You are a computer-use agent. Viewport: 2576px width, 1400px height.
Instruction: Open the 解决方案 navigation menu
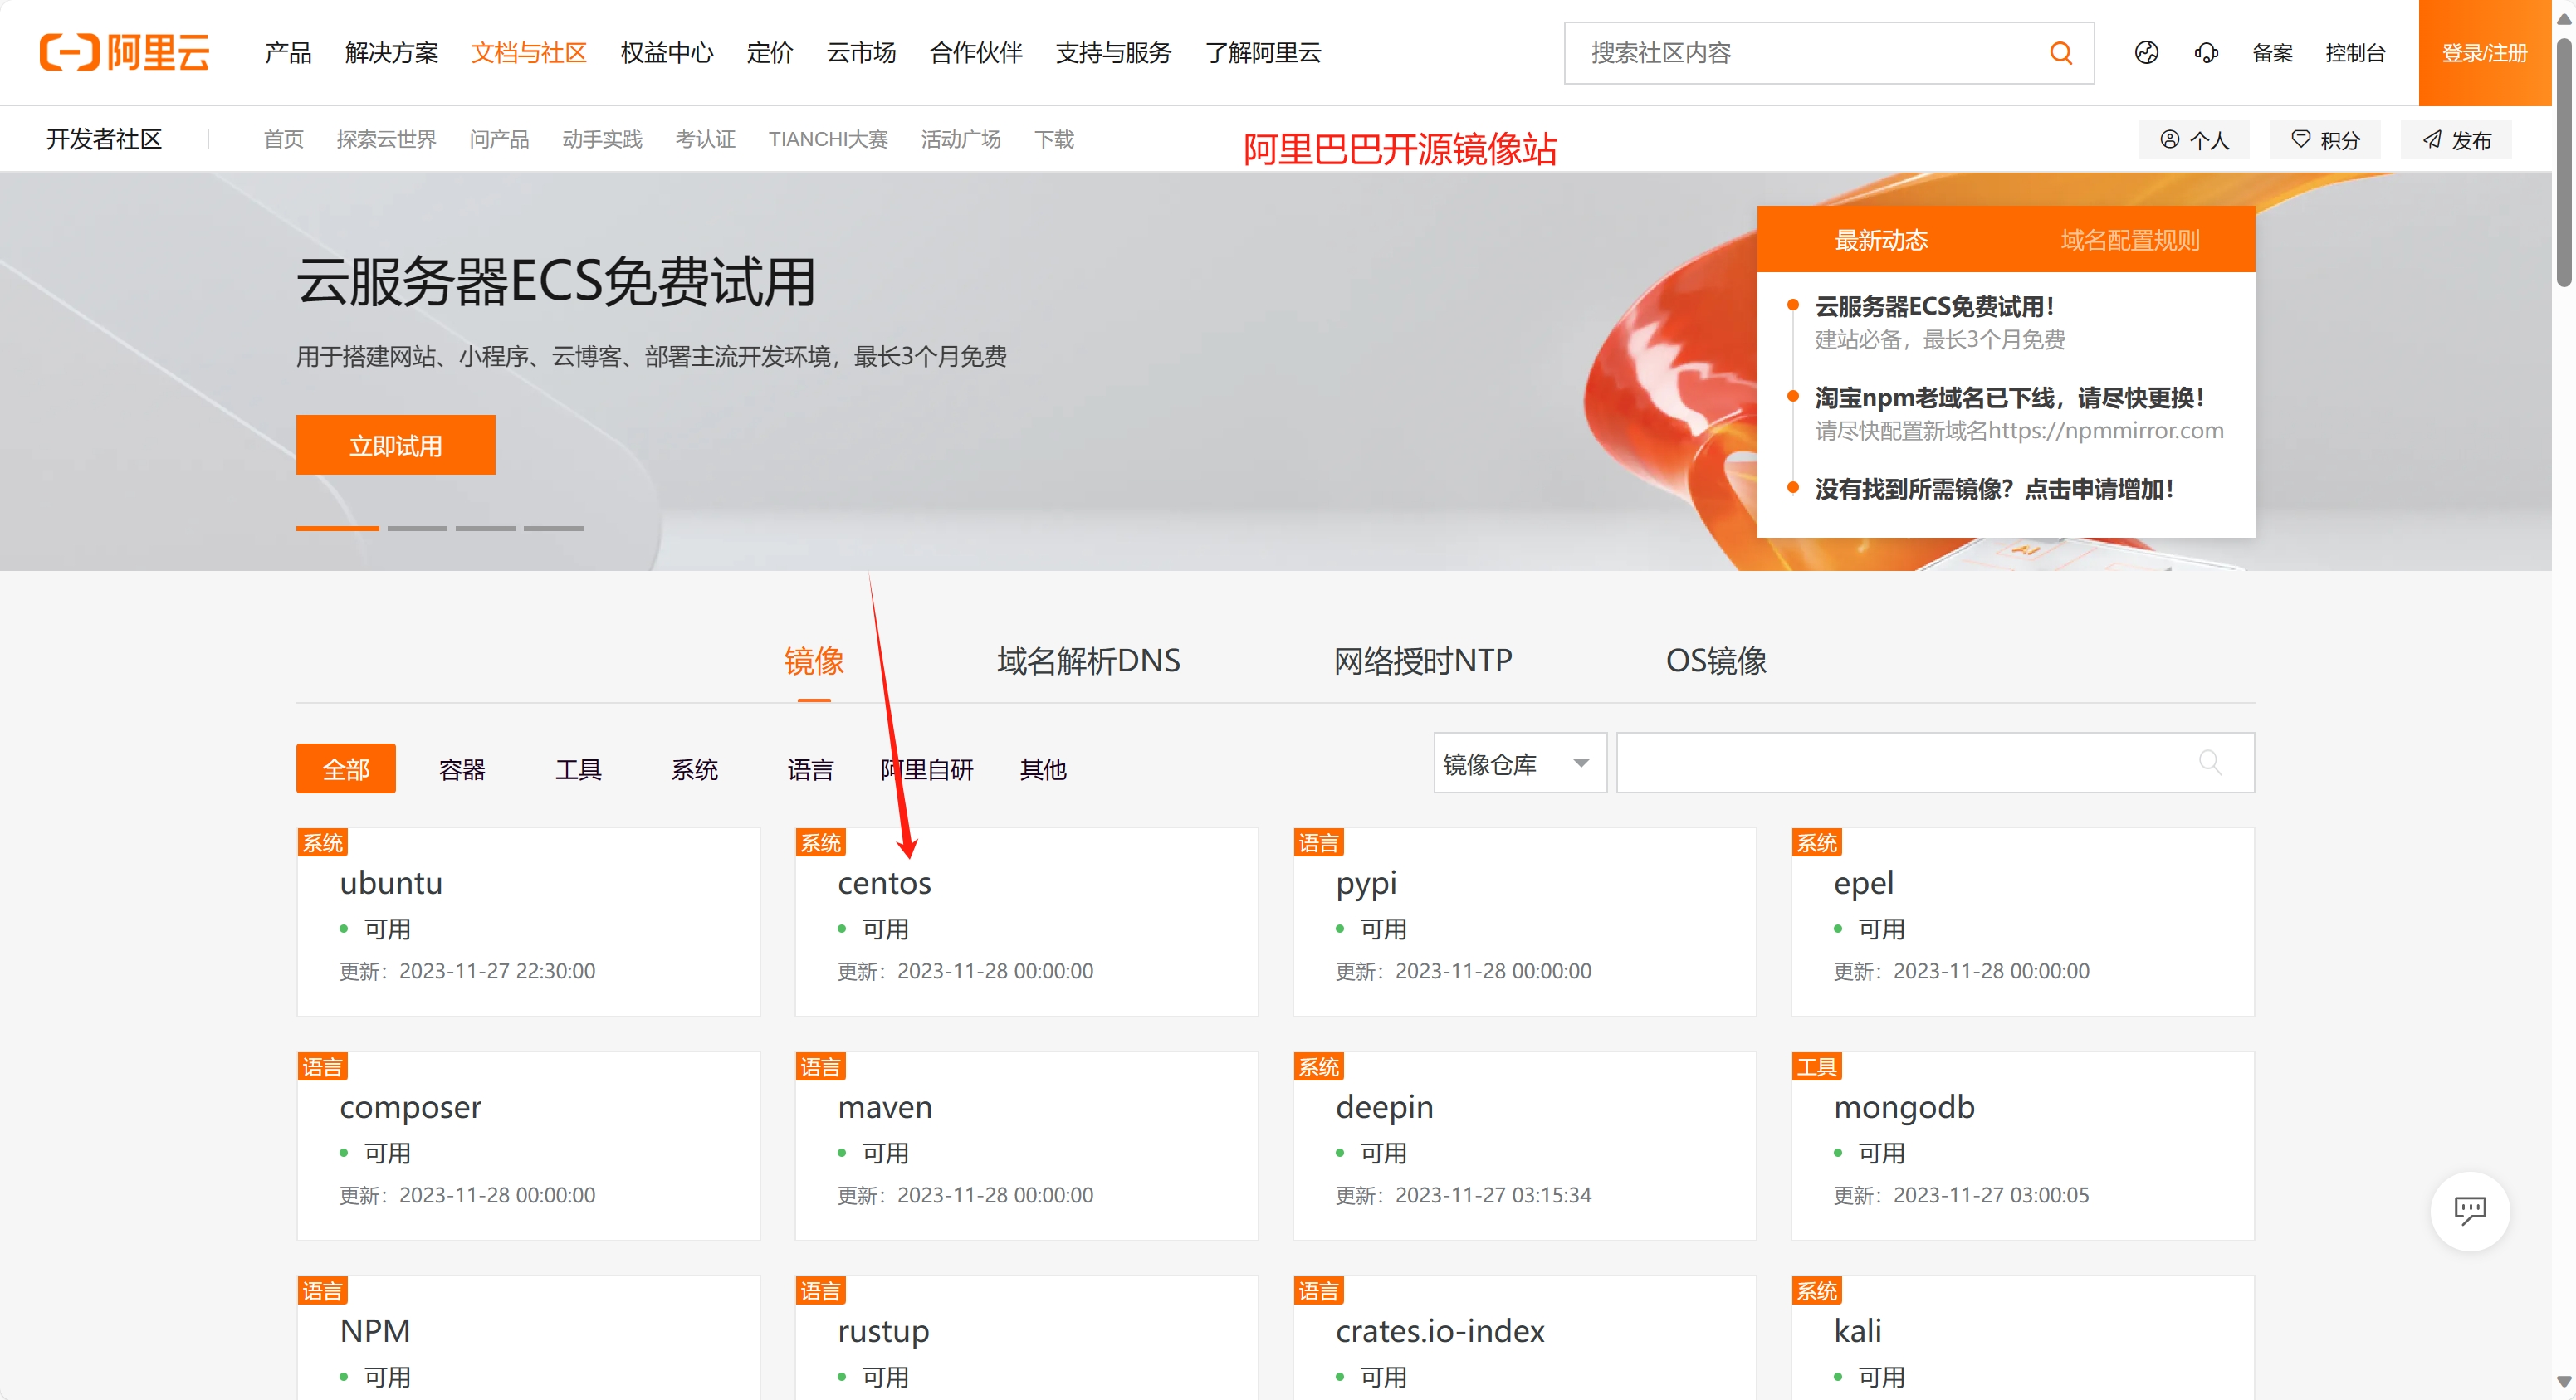tap(391, 53)
